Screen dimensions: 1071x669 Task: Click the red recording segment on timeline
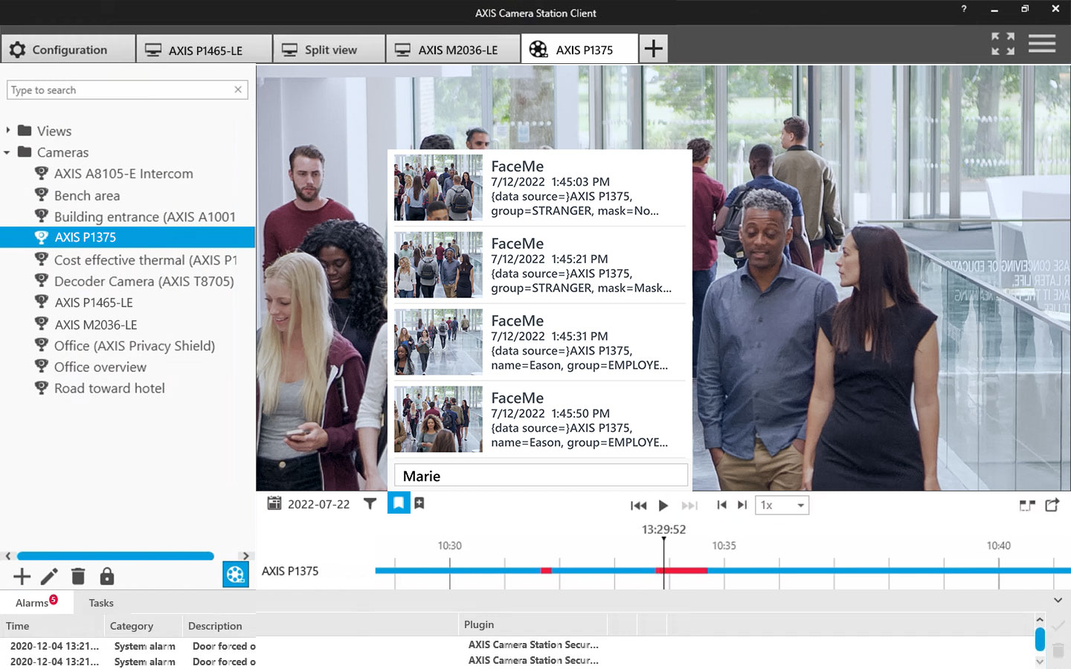point(681,570)
